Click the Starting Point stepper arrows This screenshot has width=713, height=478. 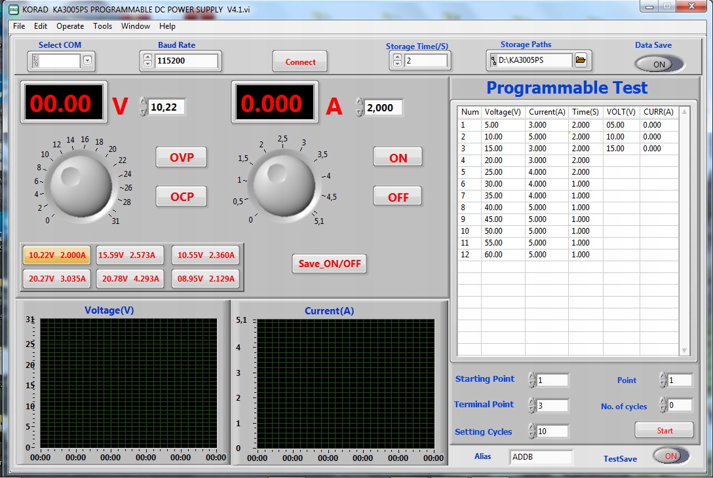click(x=531, y=380)
